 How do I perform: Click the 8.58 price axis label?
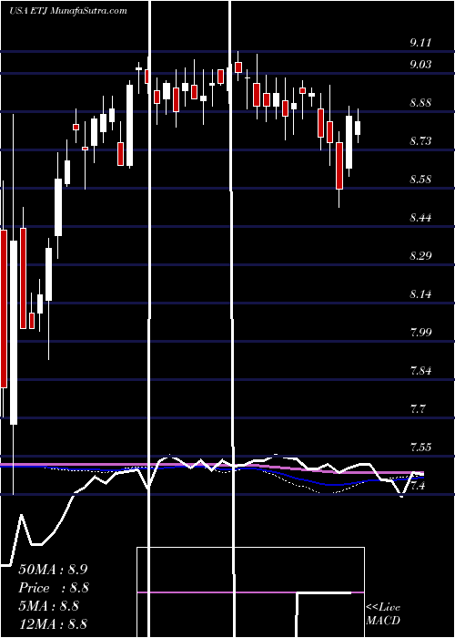tap(420, 179)
